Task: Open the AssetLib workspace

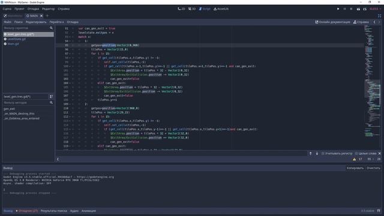Action: 221,9
